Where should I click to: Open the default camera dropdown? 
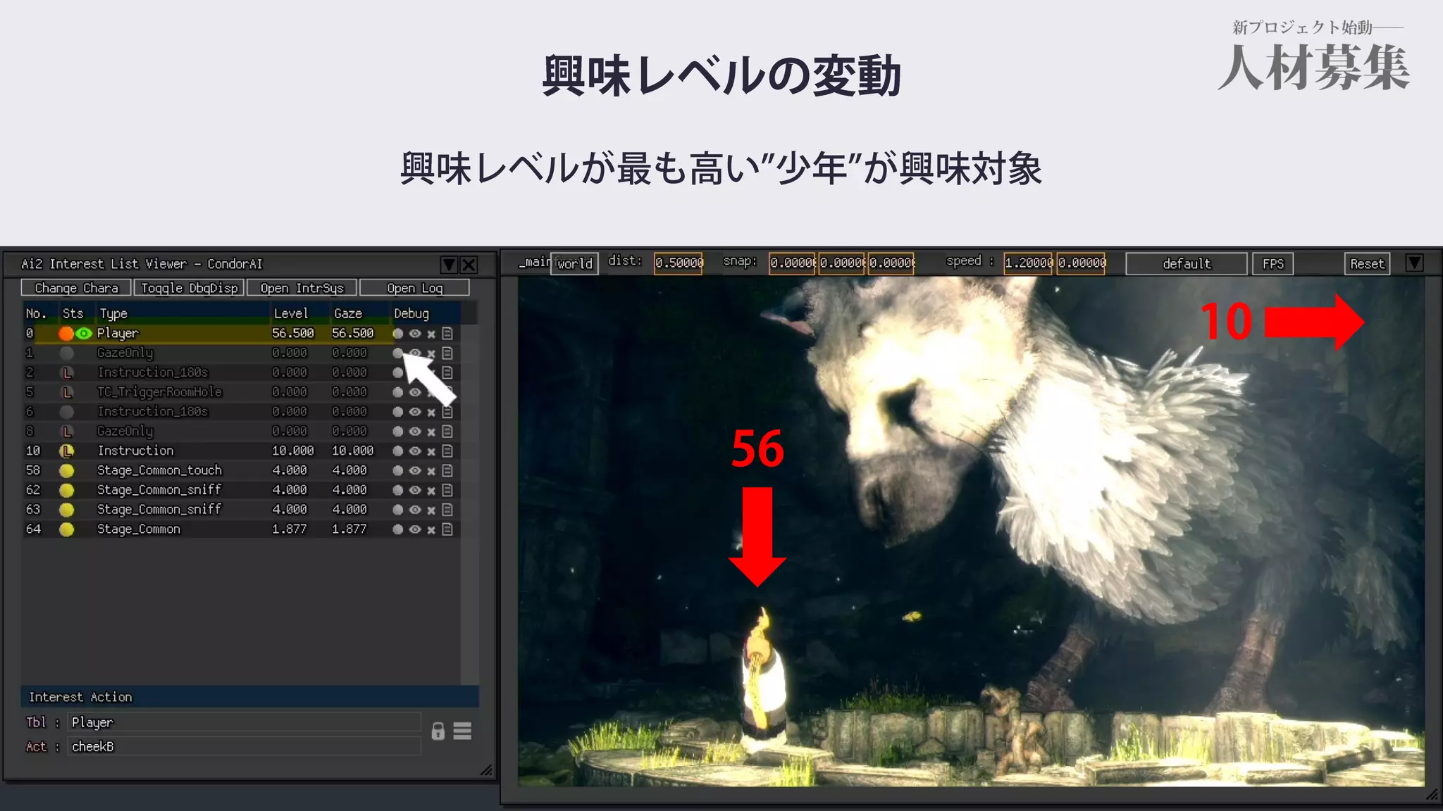click(x=1186, y=264)
